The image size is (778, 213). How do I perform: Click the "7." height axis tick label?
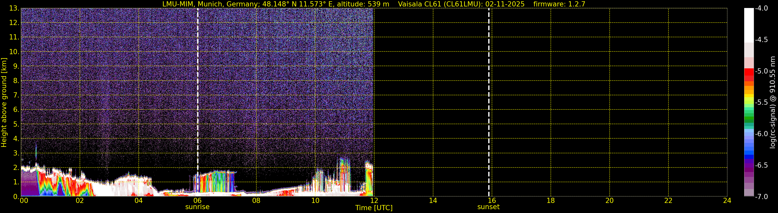coord(16,95)
